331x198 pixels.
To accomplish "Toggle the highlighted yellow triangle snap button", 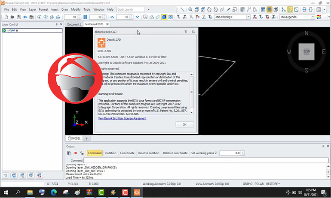I will point(290,9).
